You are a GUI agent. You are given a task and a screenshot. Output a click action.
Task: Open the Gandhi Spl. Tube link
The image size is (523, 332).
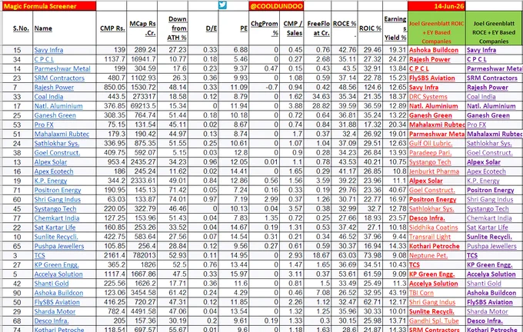coord(434,320)
